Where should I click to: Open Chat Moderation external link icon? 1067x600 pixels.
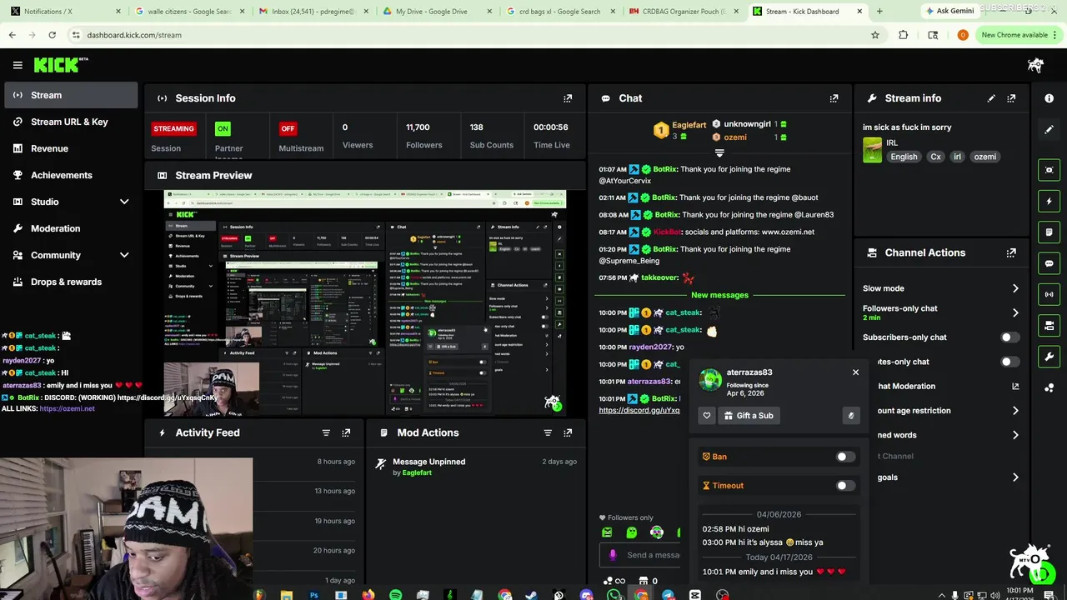(x=1015, y=386)
